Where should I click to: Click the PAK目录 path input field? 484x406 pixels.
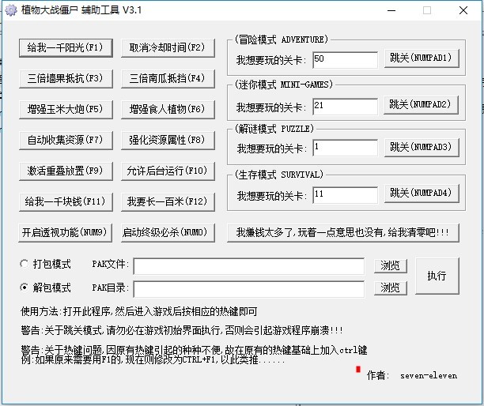point(248,288)
